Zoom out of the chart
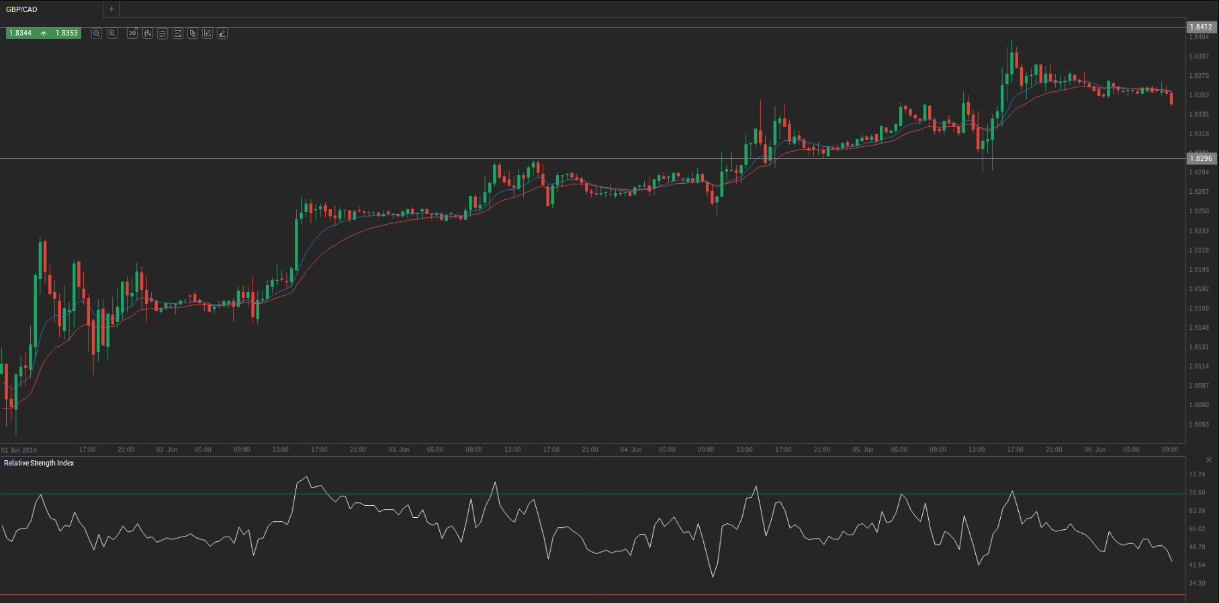Viewport: 1219px width, 603px height. 97,34
